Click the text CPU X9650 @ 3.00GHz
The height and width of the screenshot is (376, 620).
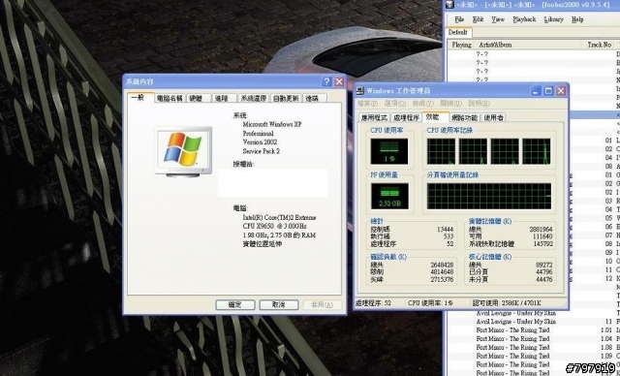(x=274, y=226)
